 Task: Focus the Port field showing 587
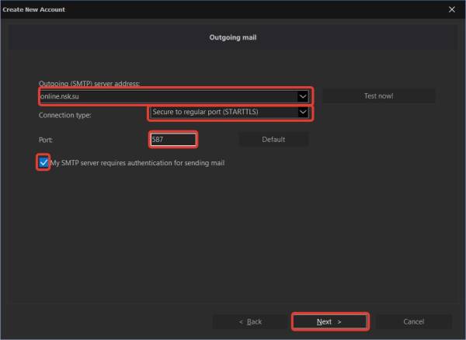(172, 140)
